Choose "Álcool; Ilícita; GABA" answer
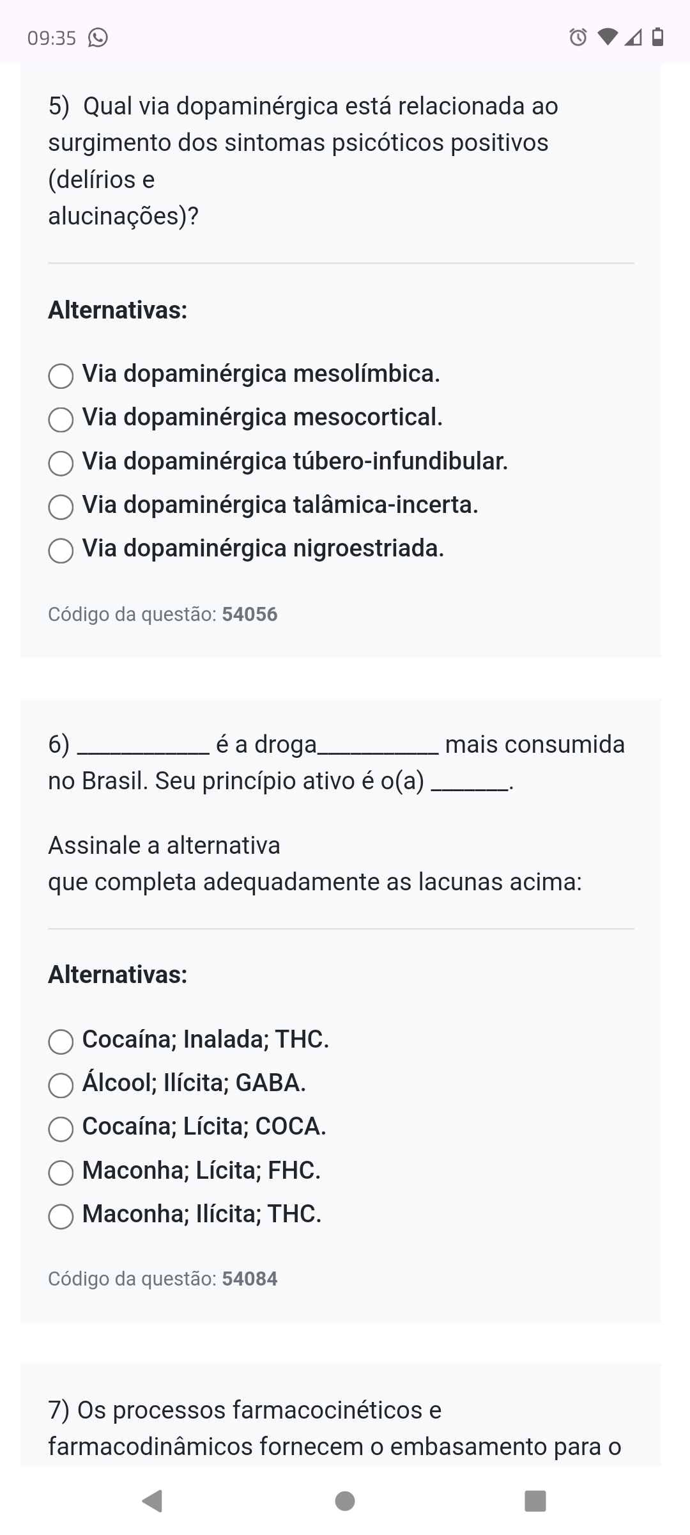 pyautogui.click(x=61, y=1085)
